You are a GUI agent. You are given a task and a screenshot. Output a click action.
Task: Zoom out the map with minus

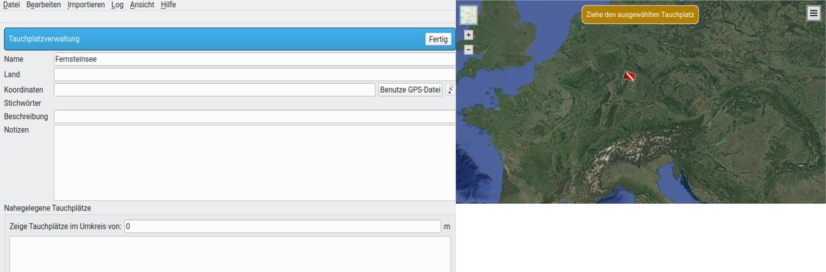click(469, 50)
